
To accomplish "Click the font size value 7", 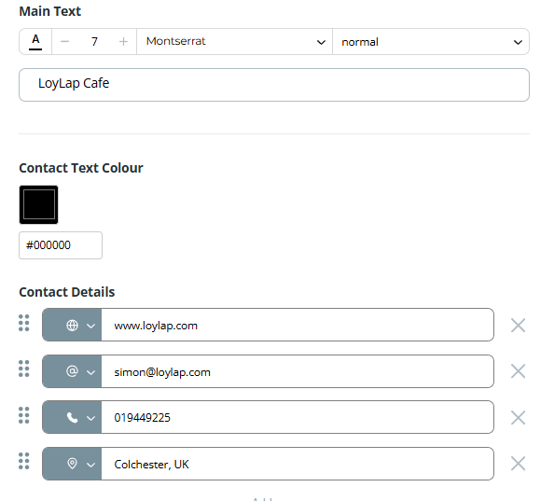I will coord(94,42).
